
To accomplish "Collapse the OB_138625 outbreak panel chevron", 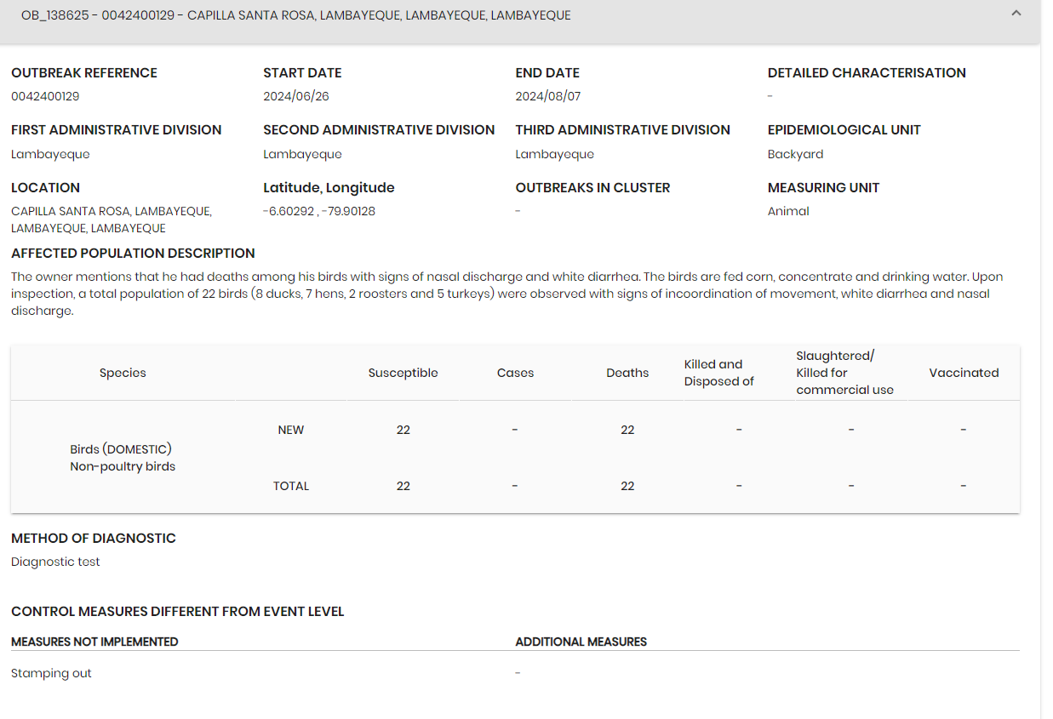I will [1016, 14].
